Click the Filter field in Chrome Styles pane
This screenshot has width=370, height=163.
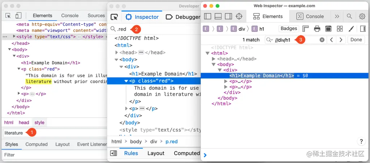pyautogui.click(x=55, y=155)
